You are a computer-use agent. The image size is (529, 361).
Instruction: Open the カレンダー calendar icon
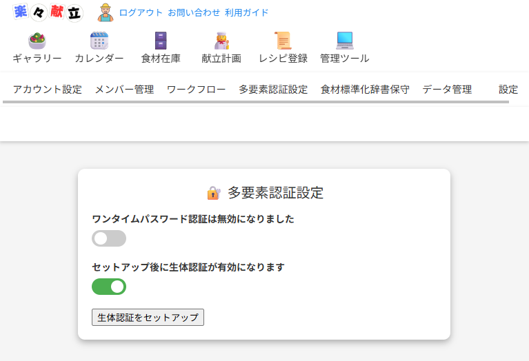pos(99,41)
